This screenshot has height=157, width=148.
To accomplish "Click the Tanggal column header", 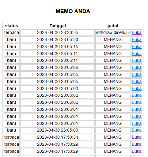I will point(58,26).
